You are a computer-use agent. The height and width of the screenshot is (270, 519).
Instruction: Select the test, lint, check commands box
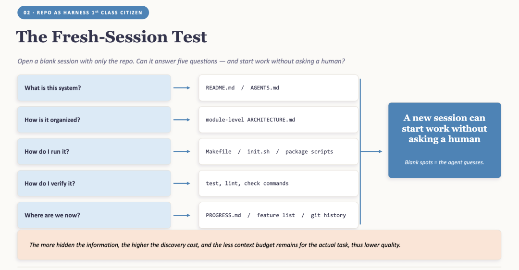click(x=278, y=184)
